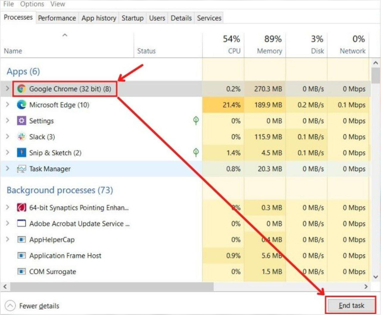
Task: Switch to the Details tab
Action: (x=181, y=18)
